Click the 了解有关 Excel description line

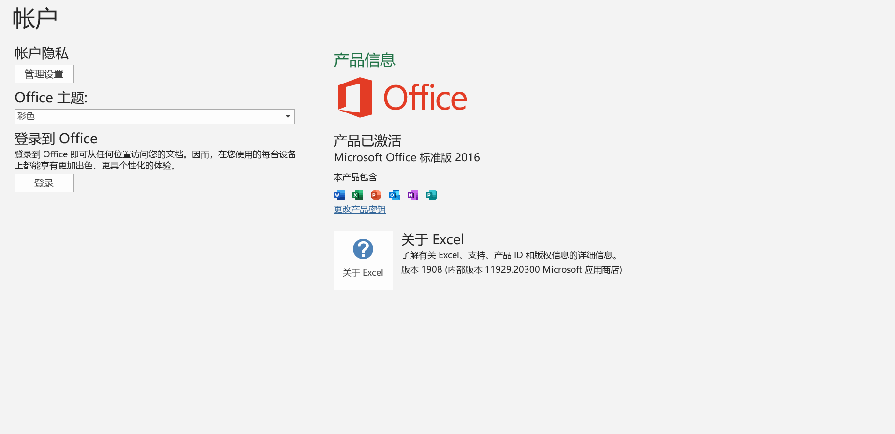[511, 255]
